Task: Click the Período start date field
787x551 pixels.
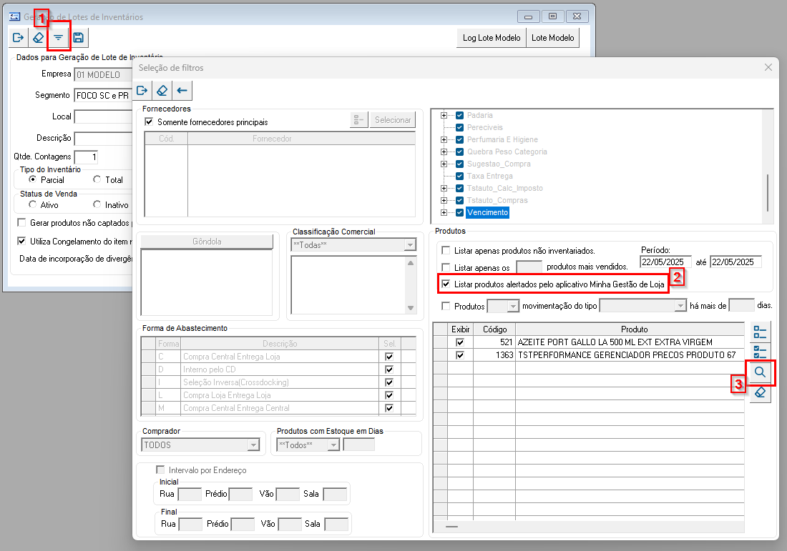Action: point(665,262)
